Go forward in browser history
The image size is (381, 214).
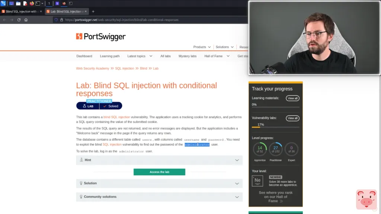12,20
